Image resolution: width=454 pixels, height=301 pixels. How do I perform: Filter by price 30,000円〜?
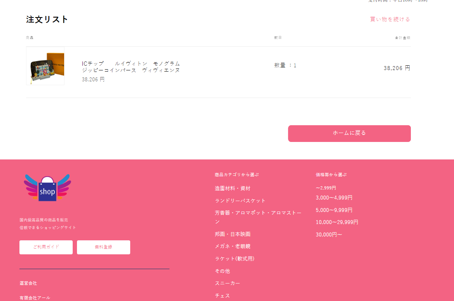[329, 234]
